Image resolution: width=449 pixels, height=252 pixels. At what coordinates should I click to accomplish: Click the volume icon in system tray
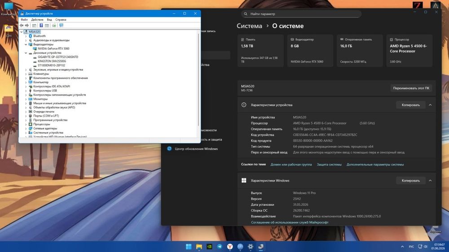point(426,247)
